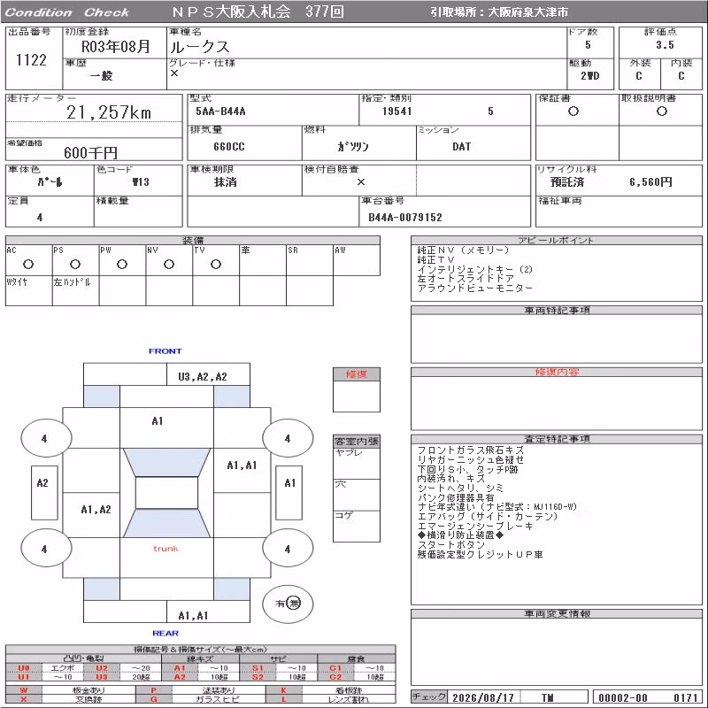Click the front bumper damage U3,A2,A2 cell

click(208, 374)
